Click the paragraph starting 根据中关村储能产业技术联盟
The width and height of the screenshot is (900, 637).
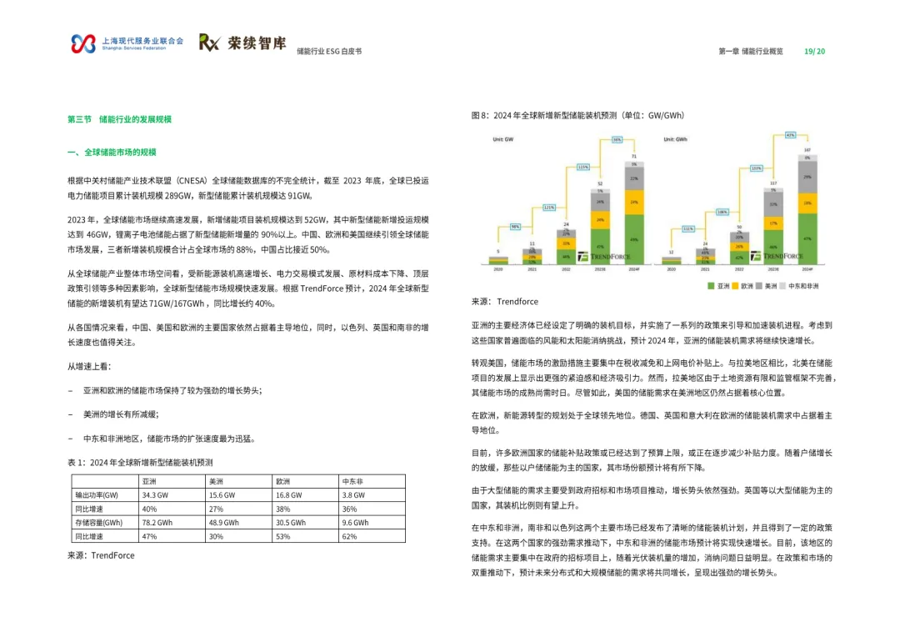[x=248, y=188]
